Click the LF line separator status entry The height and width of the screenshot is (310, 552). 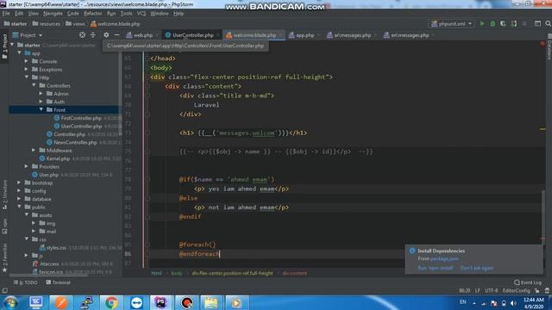pyautogui.click(x=477, y=291)
